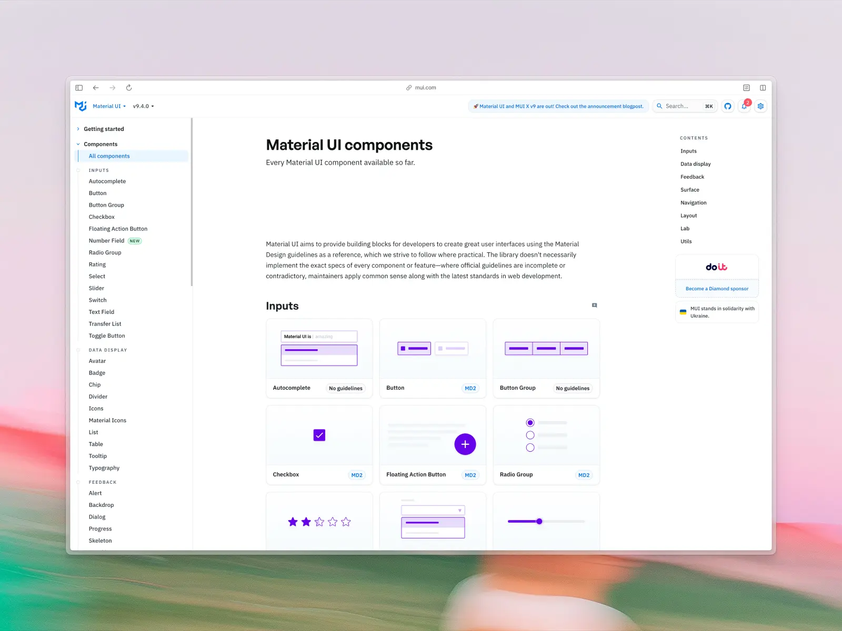Viewport: 842px width, 631px height.
Task: Open Alert in the sidebar
Action: 95,493
